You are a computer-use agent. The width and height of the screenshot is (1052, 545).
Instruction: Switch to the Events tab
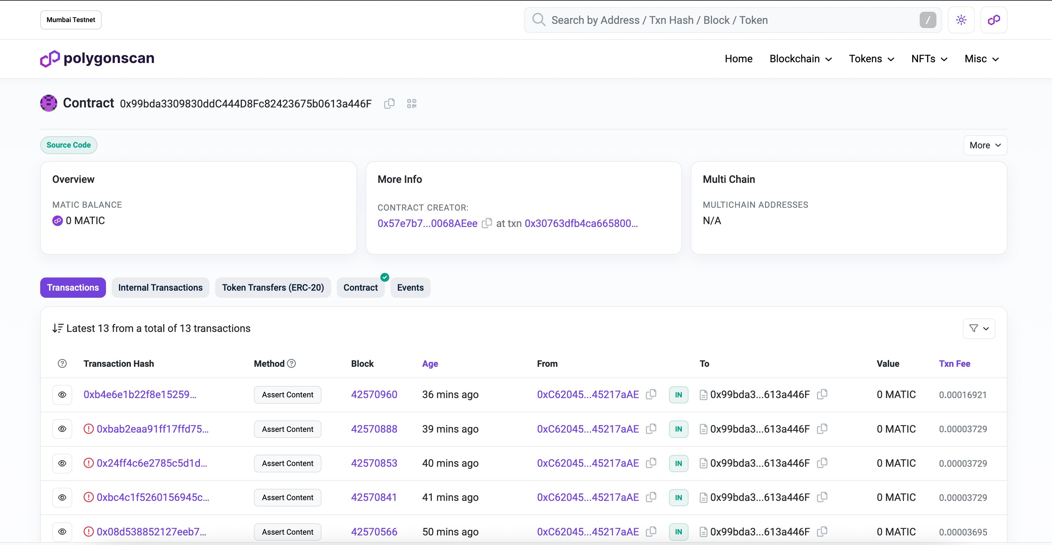coord(410,287)
